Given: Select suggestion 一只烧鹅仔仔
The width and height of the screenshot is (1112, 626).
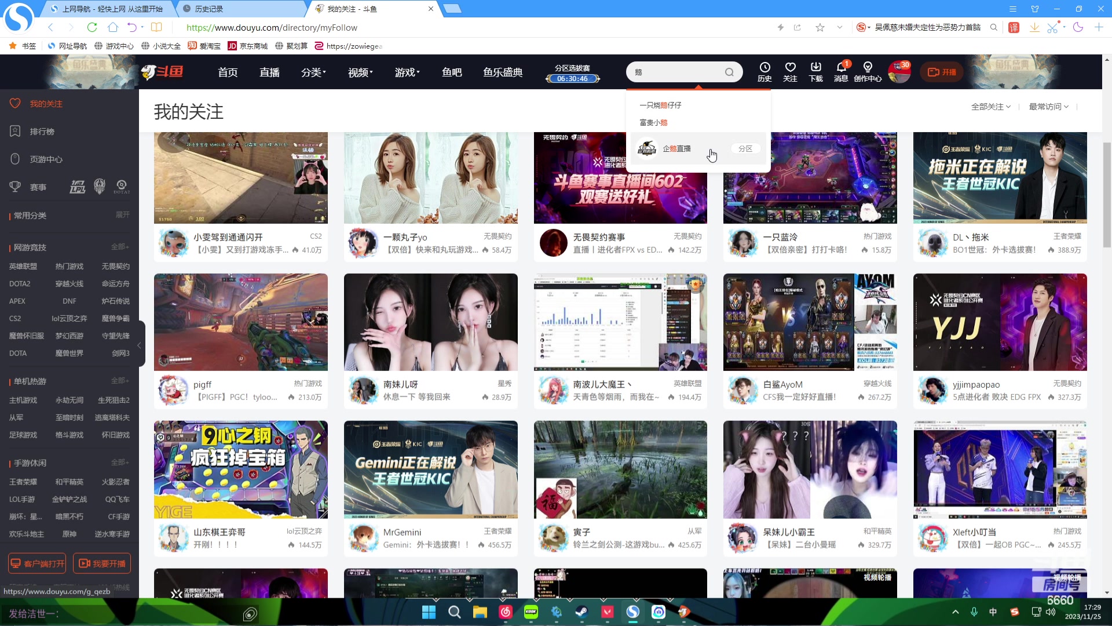Looking at the screenshot, I should (x=660, y=105).
